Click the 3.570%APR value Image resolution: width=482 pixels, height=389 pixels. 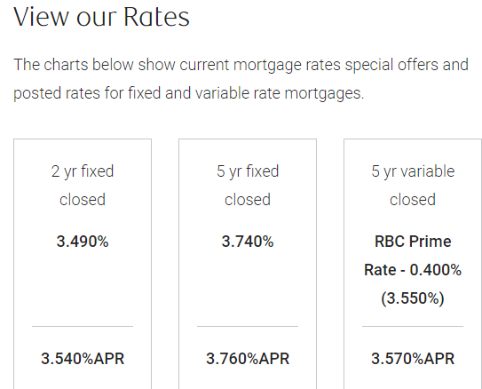[413, 359]
